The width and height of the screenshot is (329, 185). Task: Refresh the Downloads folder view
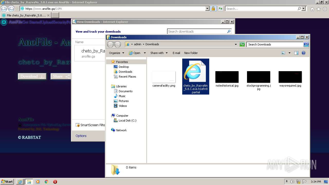(x=242, y=44)
